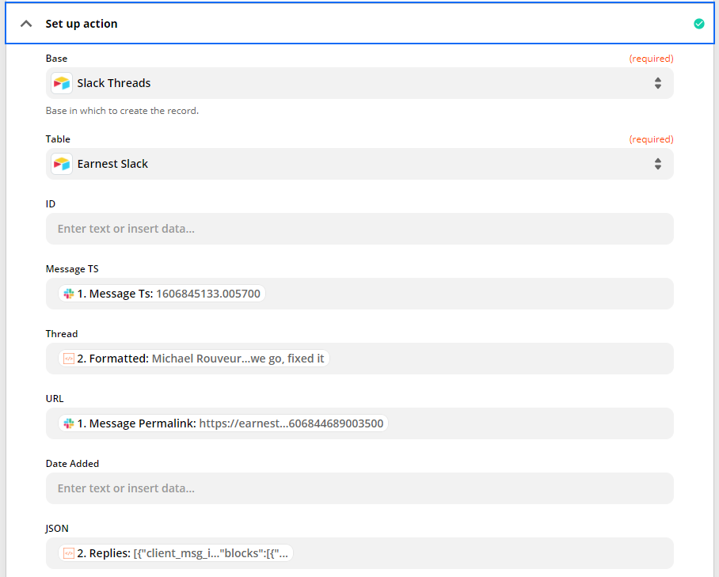The width and height of the screenshot is (719, 577).
Task: Click the Set up action header title
Action: pyautogui.click(x=81, y=24)
